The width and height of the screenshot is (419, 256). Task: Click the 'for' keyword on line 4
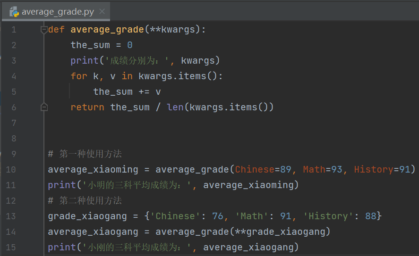tap(79, 76)
